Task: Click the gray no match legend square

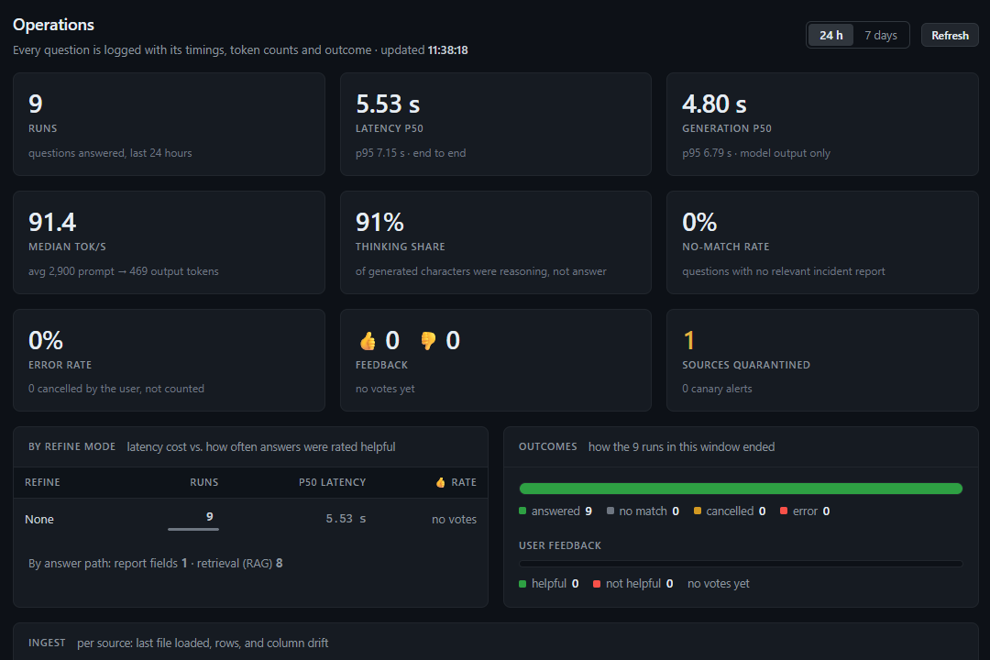Action: (610, 511)
